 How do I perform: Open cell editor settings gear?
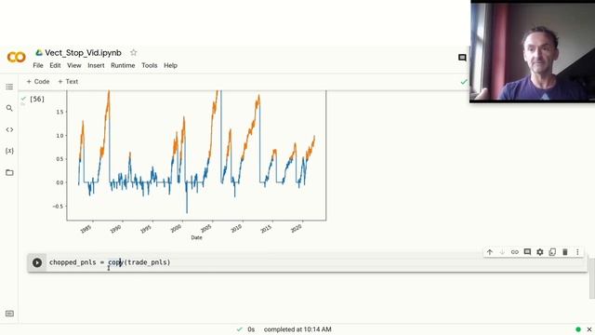click(539, 252)
